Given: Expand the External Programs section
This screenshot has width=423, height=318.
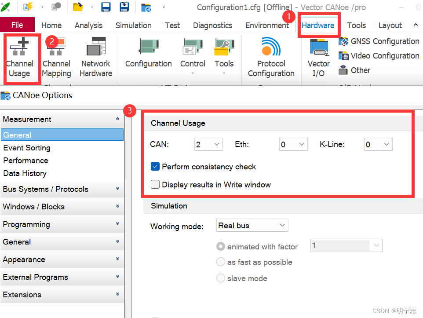Looking at the screenshot, I should pos(117,277).
